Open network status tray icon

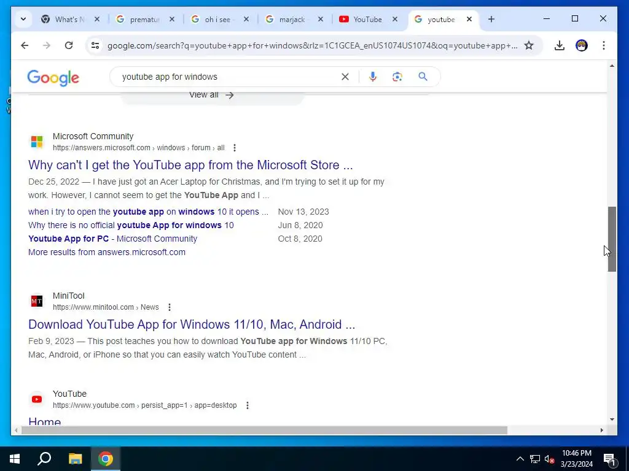point(535,459)
